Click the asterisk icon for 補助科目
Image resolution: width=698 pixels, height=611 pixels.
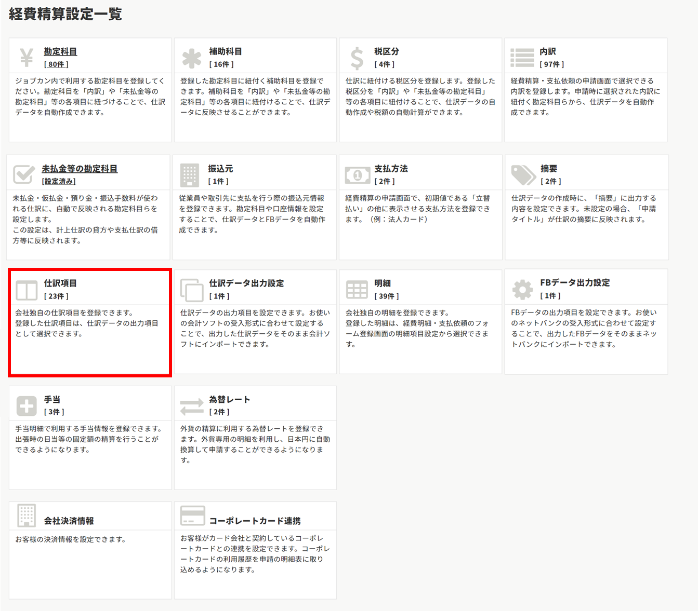pyautogui.click(x=191, y=58)
